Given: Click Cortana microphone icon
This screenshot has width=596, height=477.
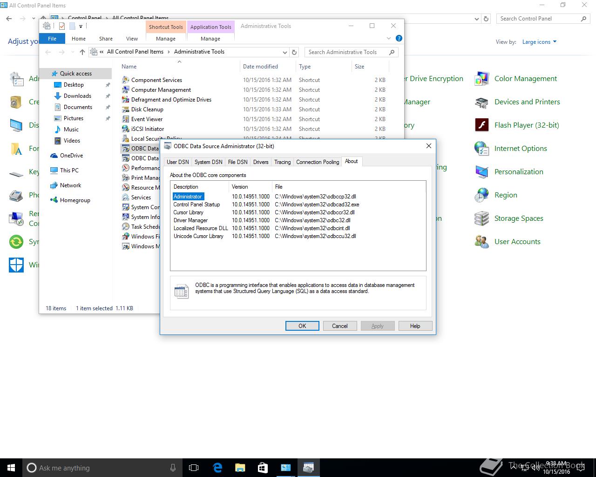Looking at the screenshot, I should pos(173,468).
